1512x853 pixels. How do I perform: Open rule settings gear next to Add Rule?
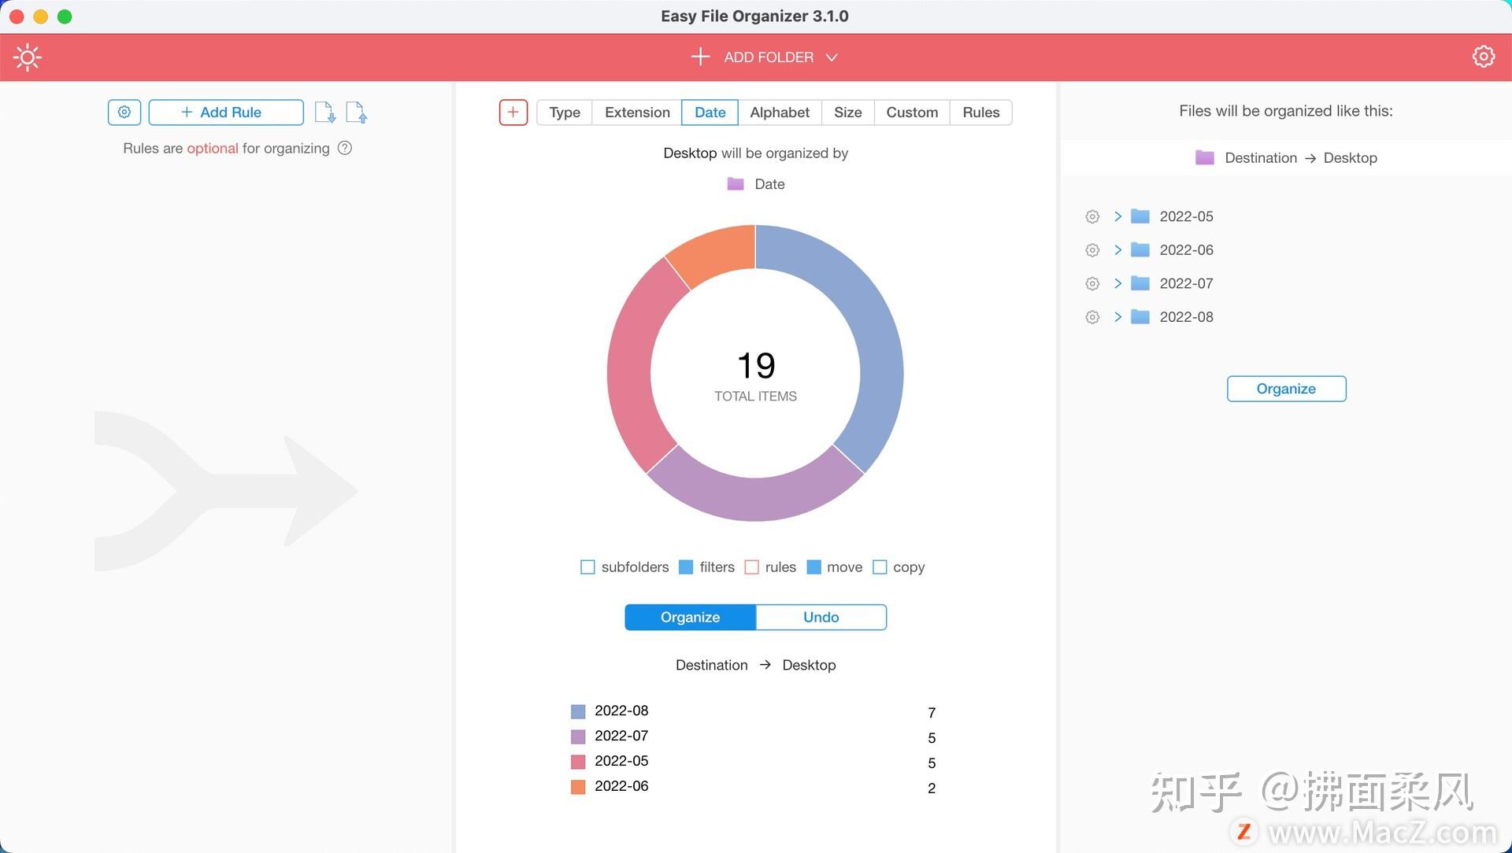click(x=124, y=112)
